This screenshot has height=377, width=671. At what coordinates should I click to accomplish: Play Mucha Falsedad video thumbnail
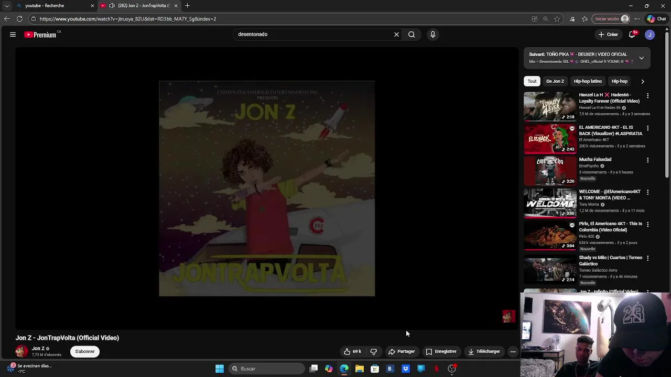coord(550,171)
